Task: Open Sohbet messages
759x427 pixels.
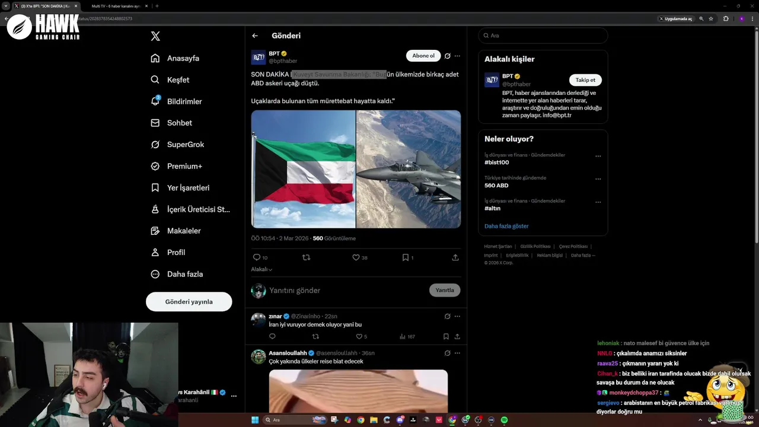Action: click(171, 123)
